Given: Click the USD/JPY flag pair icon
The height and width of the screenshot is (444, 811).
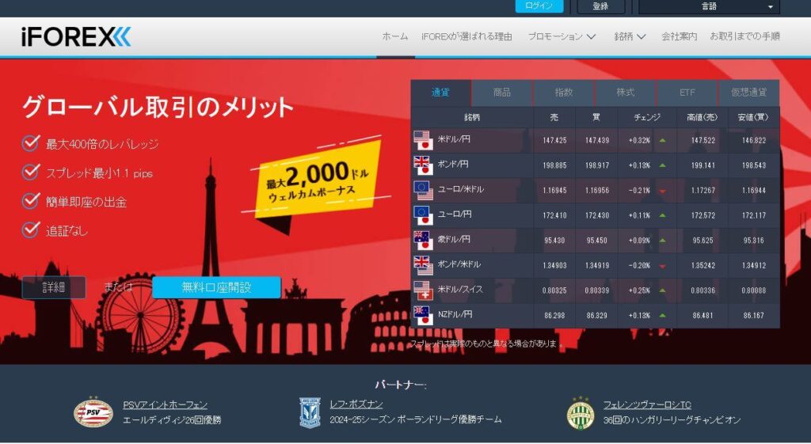Looking at the screenshot, I should [423, 140].
